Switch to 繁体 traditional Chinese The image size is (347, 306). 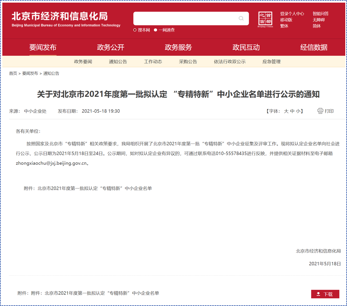click(284, 26)
